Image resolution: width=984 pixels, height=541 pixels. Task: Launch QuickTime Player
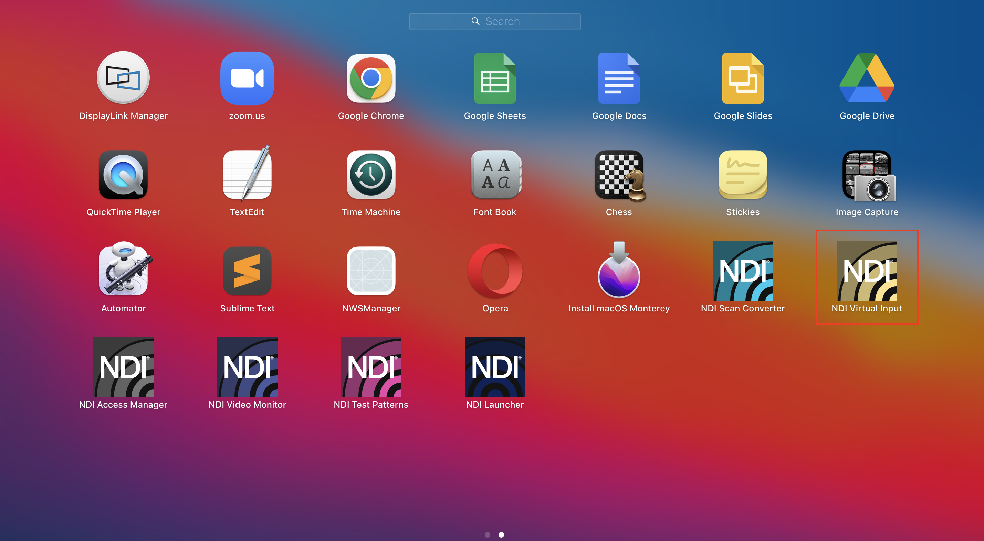(x=123, y=175)
